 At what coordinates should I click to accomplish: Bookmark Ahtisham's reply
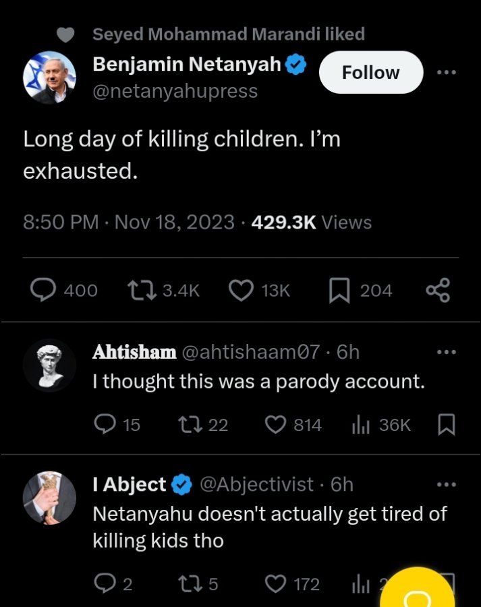446,424
